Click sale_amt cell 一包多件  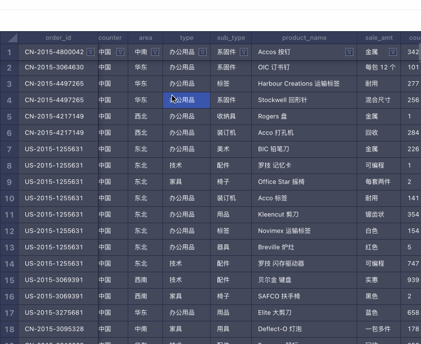click(379, 329)
